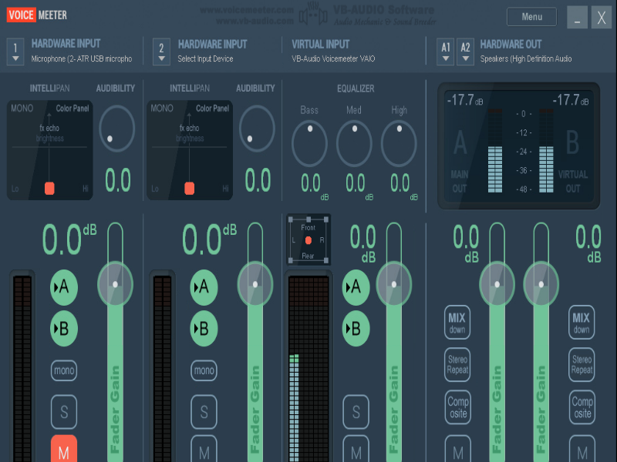Mute Hardware Input 2 strip
The height and width of the screenshot is (462, 617).
click(x=204, y=449)
